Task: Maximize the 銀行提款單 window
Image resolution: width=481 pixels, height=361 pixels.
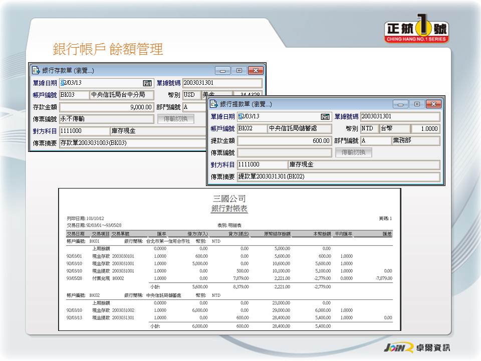Action: 417,104
